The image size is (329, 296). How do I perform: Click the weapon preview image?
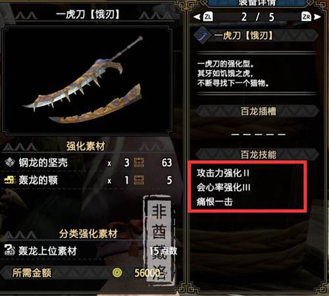coord(87,80)
